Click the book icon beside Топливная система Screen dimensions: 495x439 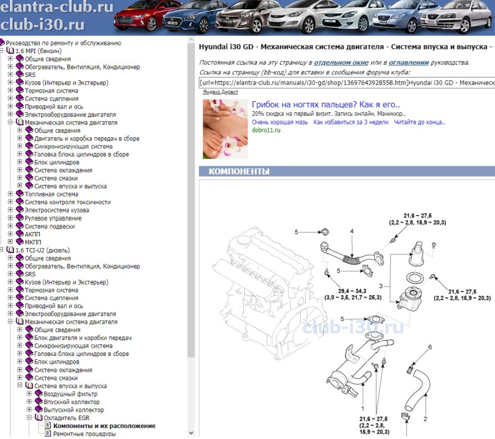[x=20, y=194]
